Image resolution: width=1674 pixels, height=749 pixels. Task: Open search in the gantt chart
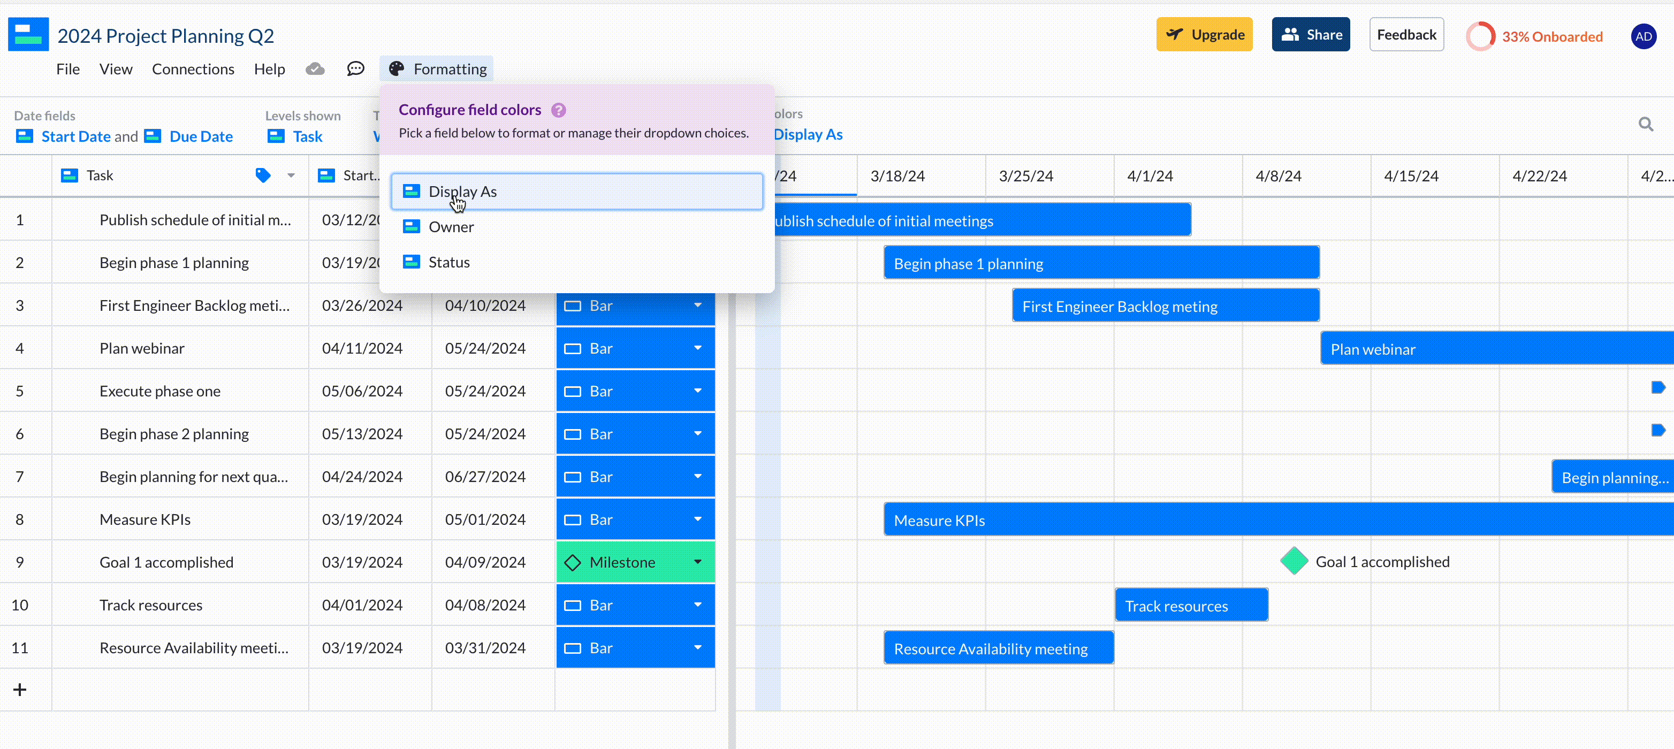[x=1647, y=124]
